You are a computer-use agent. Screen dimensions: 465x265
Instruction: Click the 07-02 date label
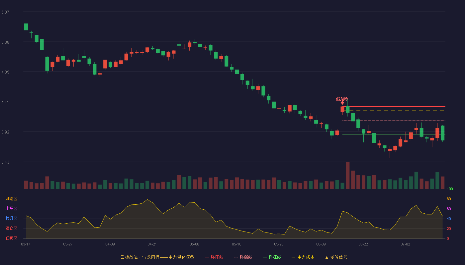tap(405, 244)
